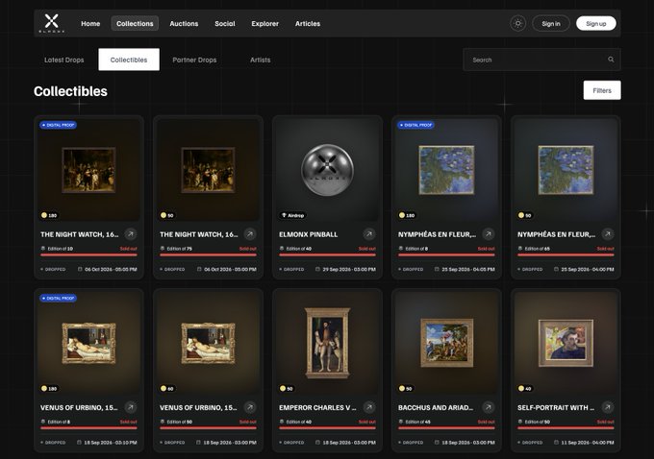Switch to the Artists tab
This screenshot has width=654, height=459.
(x=261, y=60)
